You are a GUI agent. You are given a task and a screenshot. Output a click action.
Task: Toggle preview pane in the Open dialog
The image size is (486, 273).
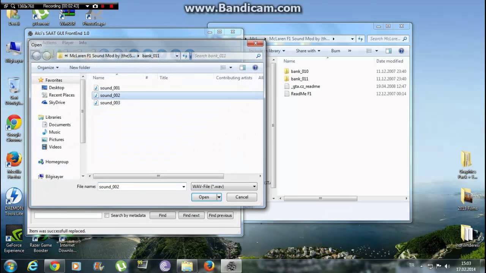(x=243, y=67)
